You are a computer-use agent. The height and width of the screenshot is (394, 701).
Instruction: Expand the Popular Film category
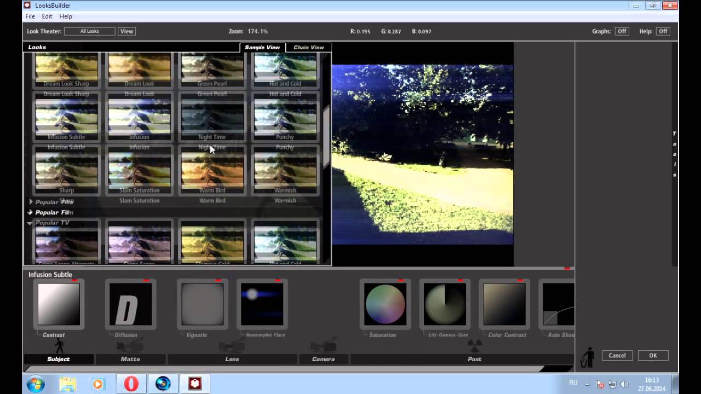point(31,202)
